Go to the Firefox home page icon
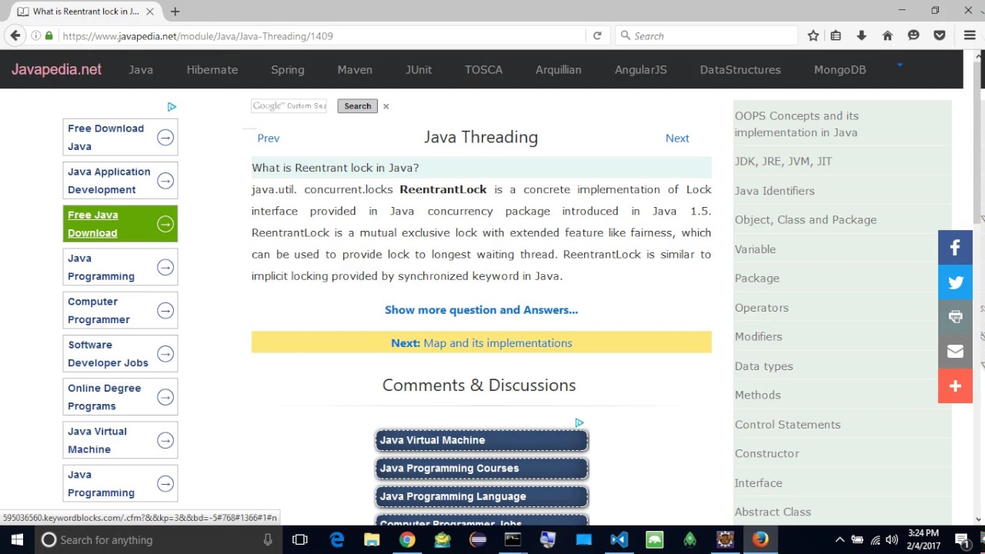 point(887,35)
